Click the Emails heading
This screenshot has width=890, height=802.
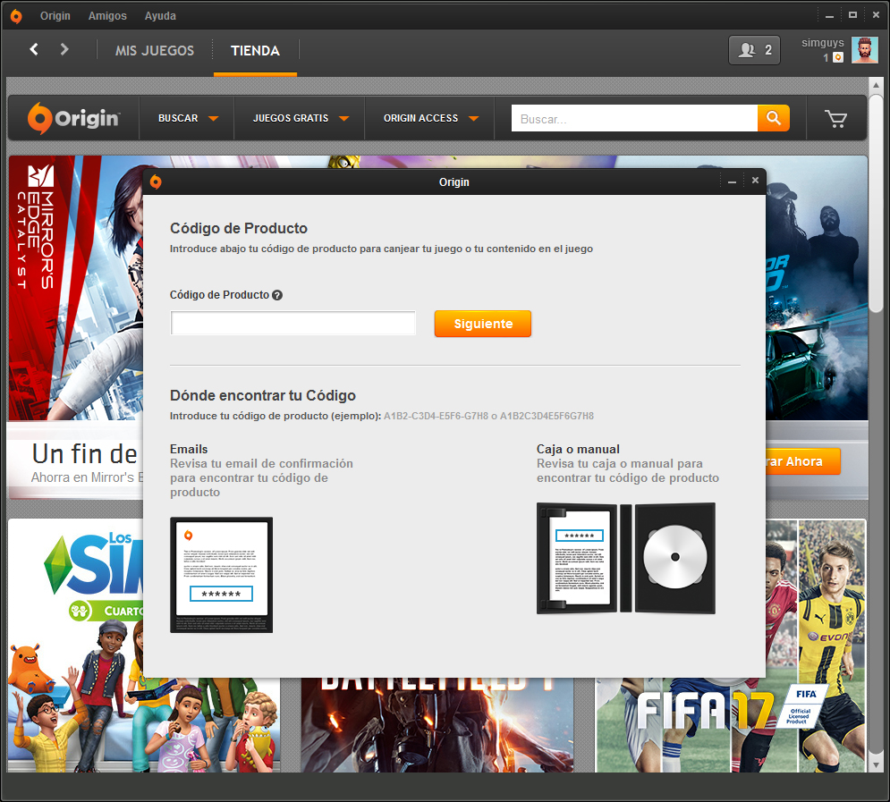coord(189,449)
